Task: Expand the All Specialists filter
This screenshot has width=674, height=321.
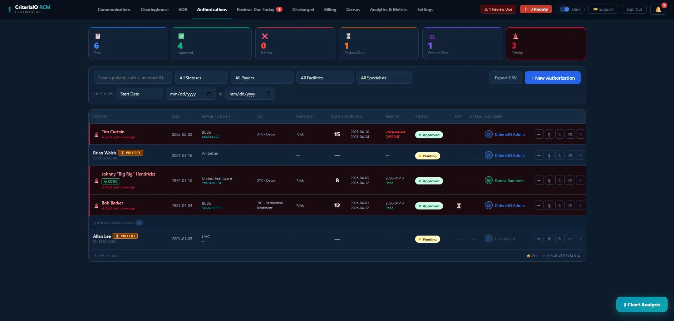Action: pos(384,78)
